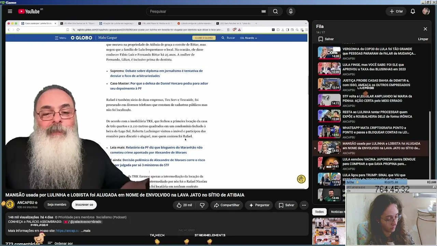The width and height of the screenshot is (437, 246).
Task: Click the Malu Gaspar blog title
Action: (108, 38)
